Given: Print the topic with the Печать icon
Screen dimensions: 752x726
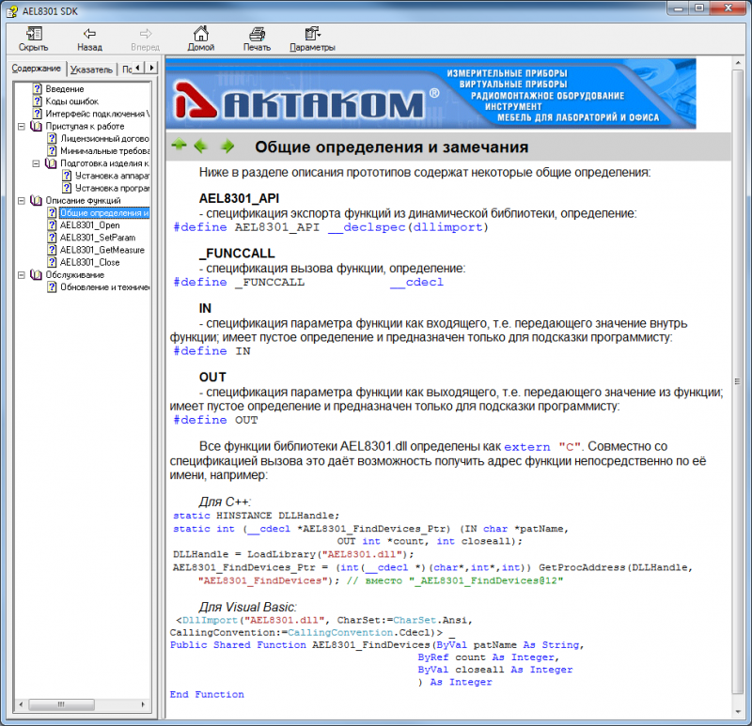Looking at the screenshot, I should (x=257, y=34).
